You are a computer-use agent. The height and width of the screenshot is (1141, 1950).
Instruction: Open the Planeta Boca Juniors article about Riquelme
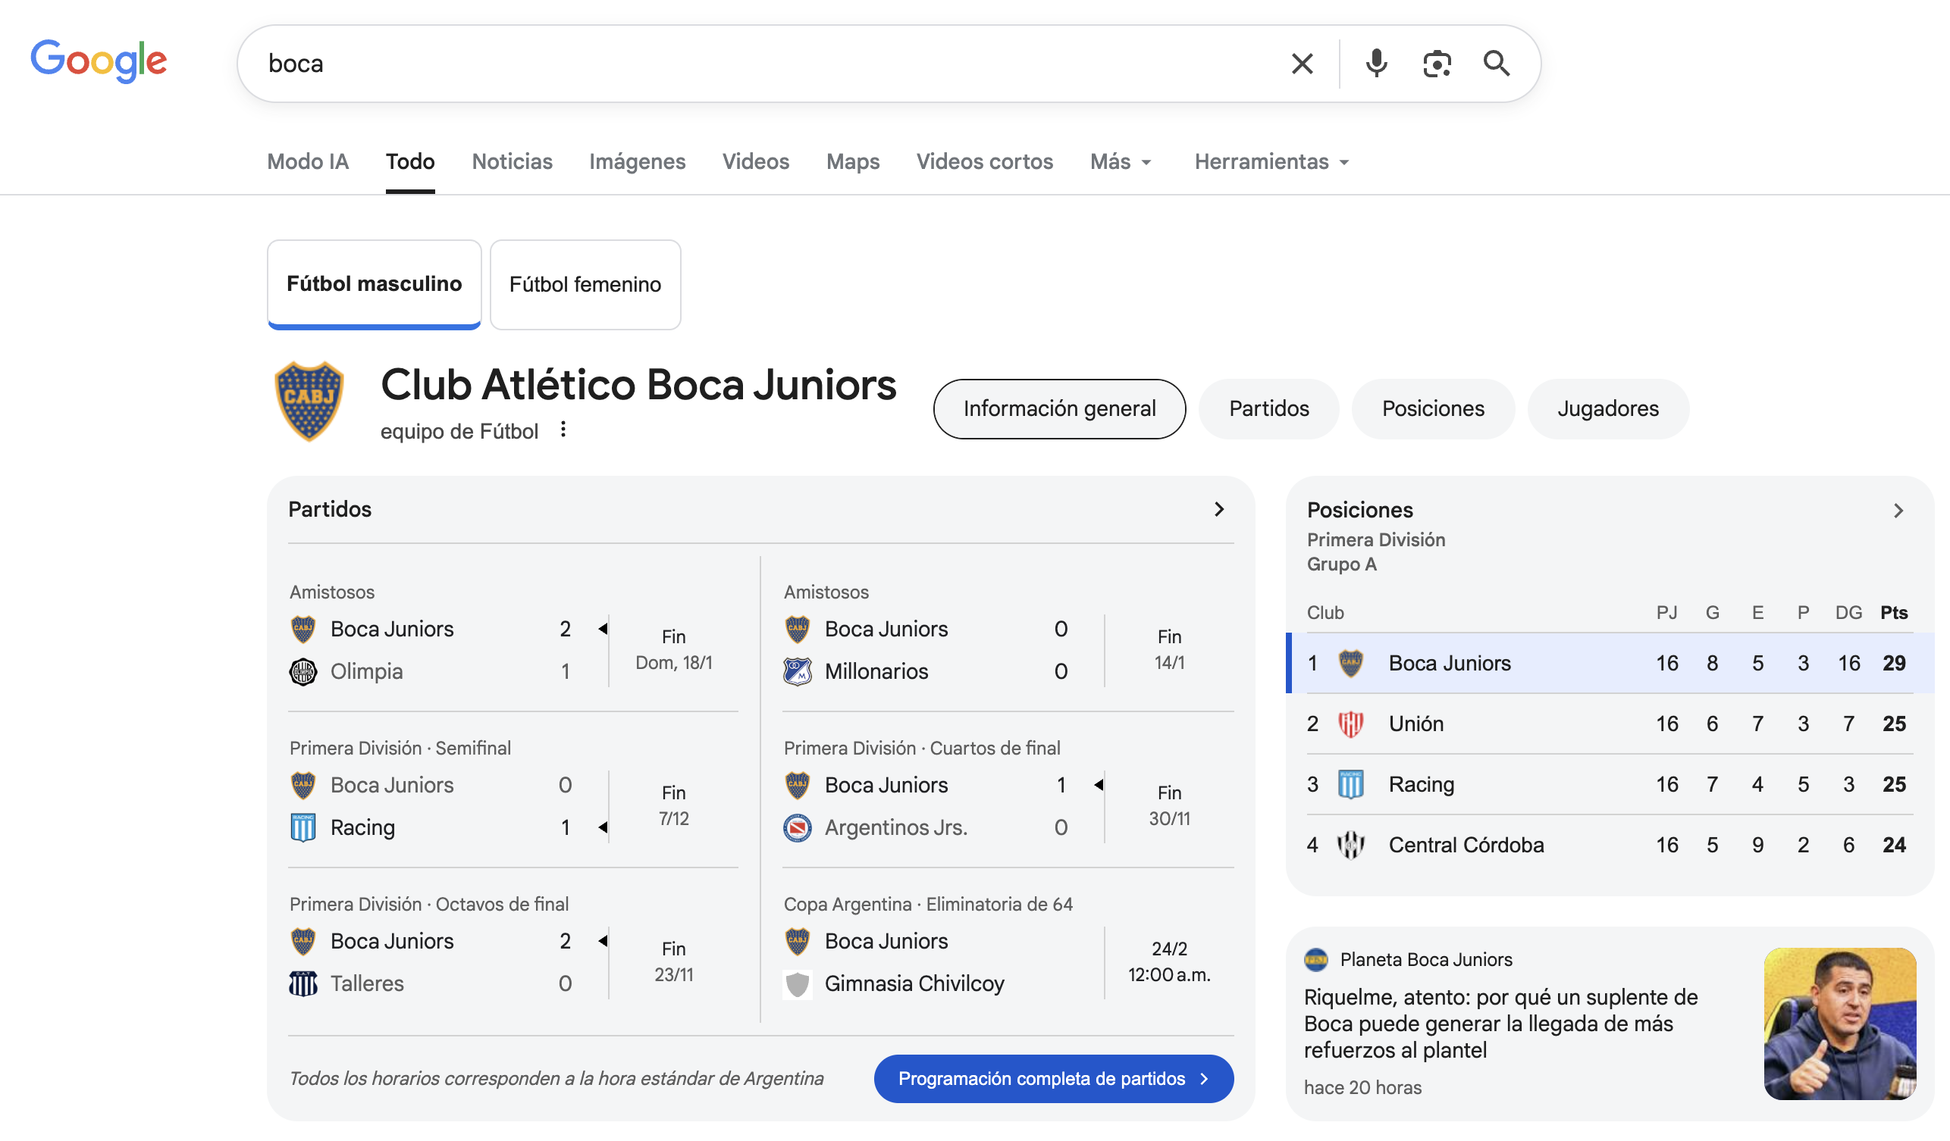point(1501,1024)
